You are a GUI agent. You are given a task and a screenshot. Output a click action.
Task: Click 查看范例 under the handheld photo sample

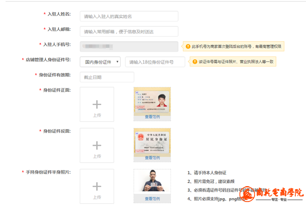click(152, 199)
